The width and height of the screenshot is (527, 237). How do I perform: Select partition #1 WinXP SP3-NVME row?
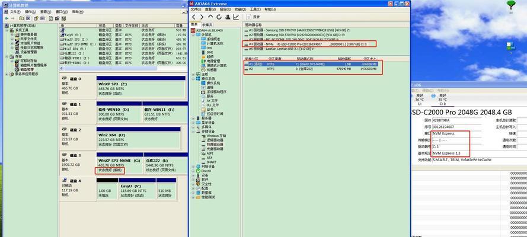coord(312,64)
